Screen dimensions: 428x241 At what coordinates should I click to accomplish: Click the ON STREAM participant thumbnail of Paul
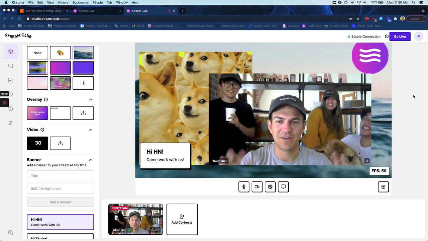point(135,219)
